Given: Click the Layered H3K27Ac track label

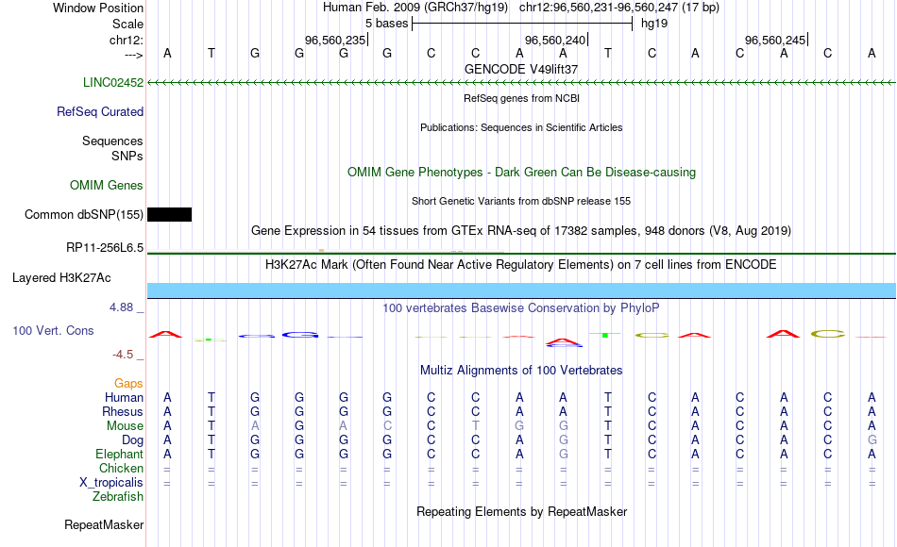Looking at the screenshot, I should [x=61, y=278].
